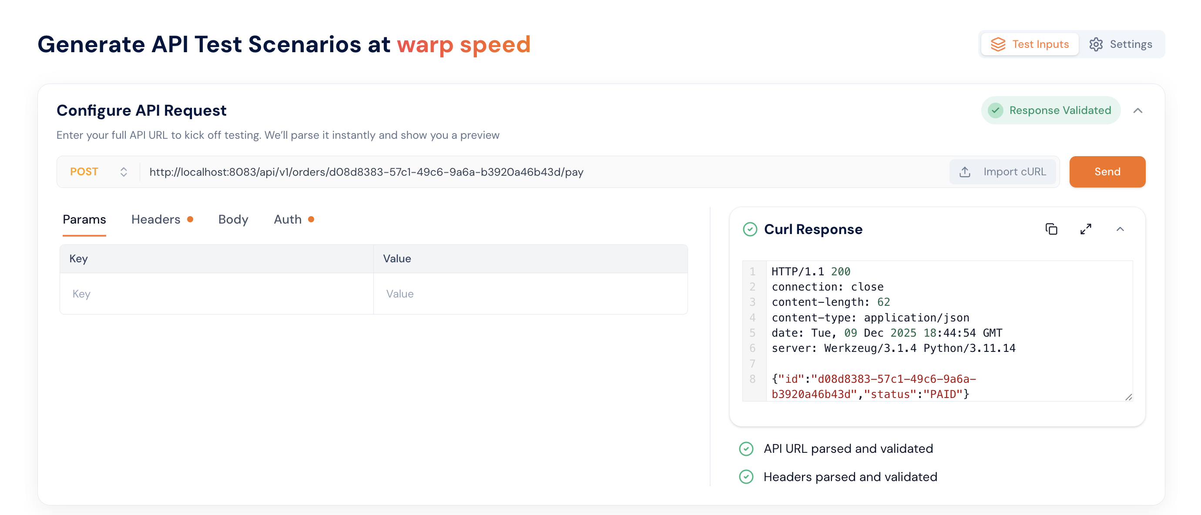Click the Key input field under Params

(216, 294)
